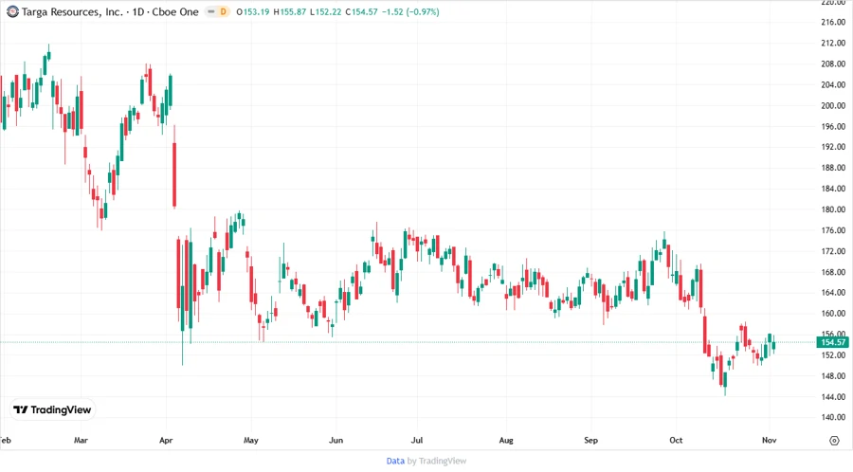This screenshot has height=472, width=853.
Task: Click the high value H155.87
Action: coord(289,12)
